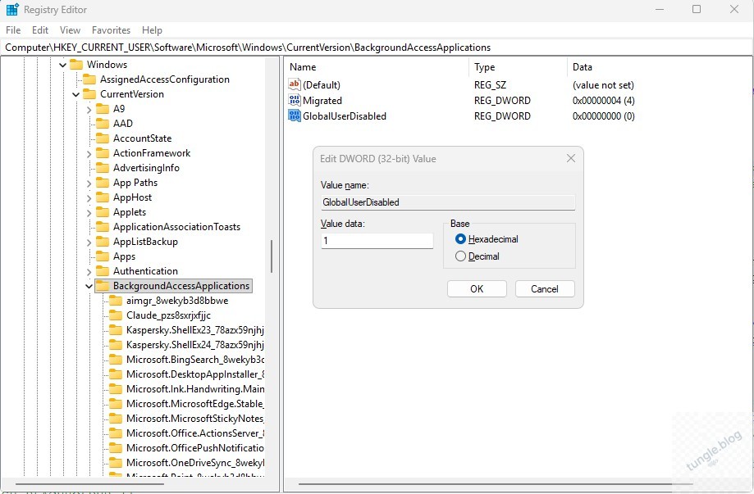This screenshot has width=754, height=494.
Task: Close the Edit DWORD dialog with X
Action: pyautogui.click(x=571, y=158)
